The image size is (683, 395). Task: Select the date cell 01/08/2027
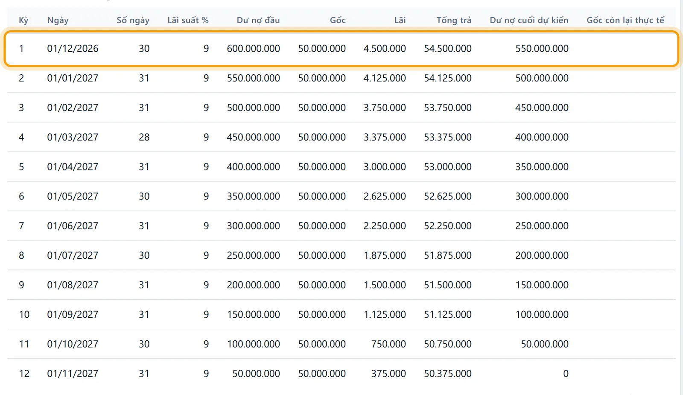click(73, 285)
